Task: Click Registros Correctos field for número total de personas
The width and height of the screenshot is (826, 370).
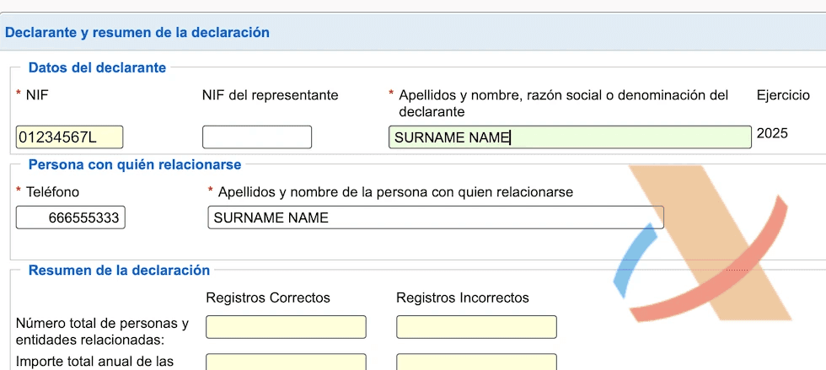Action: [x=286, y=327]
